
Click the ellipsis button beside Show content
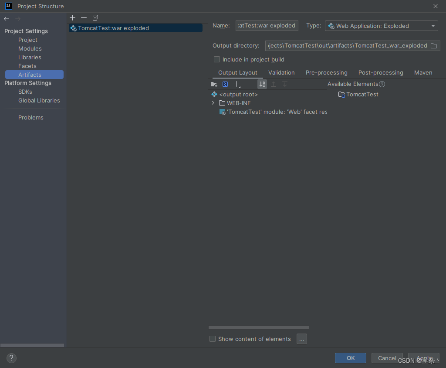coord(302,339)
